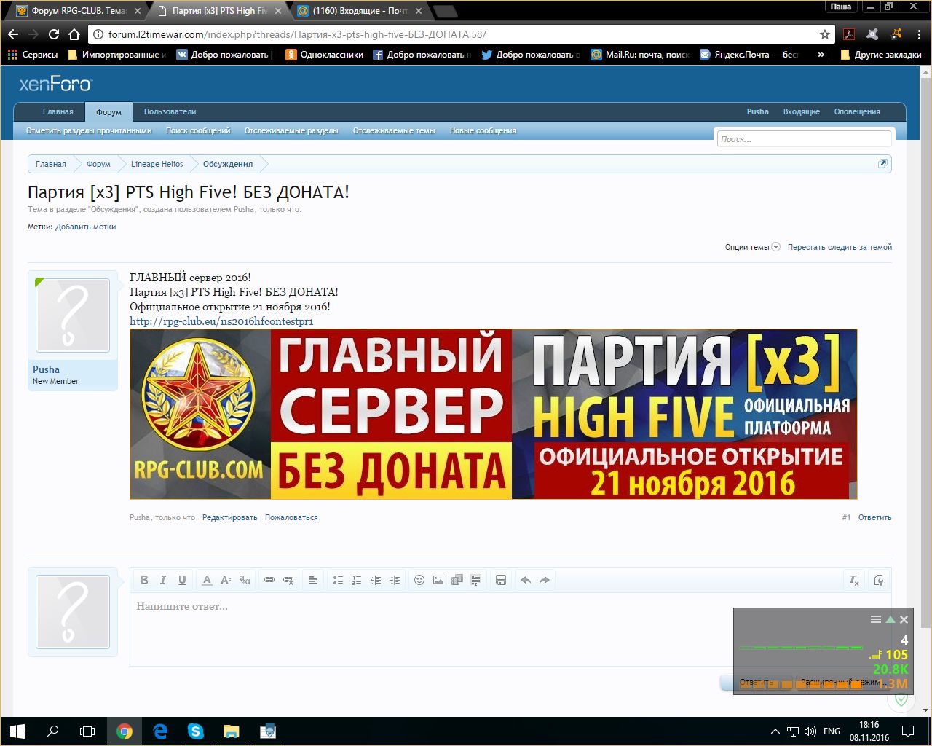The image size is (932, 746).
Task: Go to the browser home page
Action: [74, 34]
